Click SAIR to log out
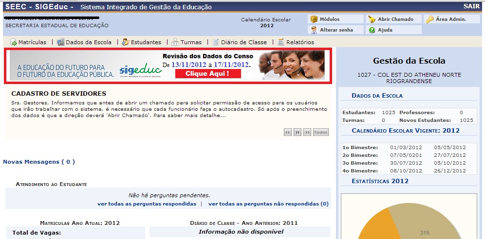485x239 pixels. (471, 6)
